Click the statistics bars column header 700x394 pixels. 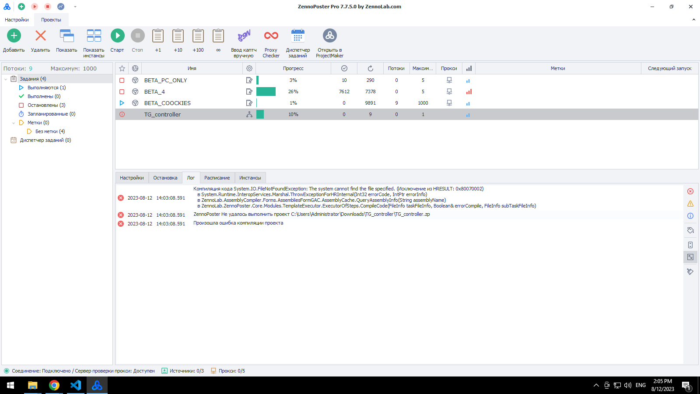[469, 68]
